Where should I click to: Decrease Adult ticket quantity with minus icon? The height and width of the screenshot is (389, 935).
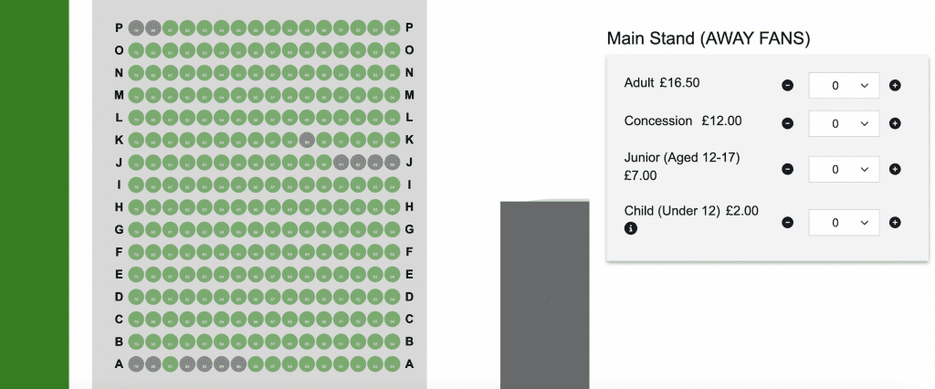787,86
